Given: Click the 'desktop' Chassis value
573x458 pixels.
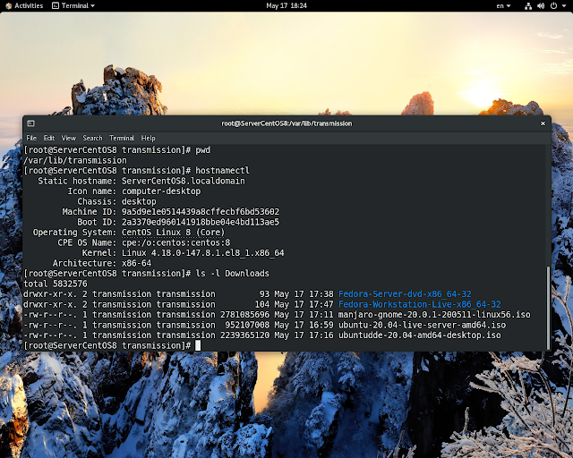Looking at the screenshot, I should (x=139, y=201).
